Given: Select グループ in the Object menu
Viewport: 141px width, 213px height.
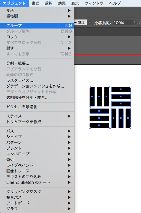Looking at the screenshot, I should pos(37,25).
